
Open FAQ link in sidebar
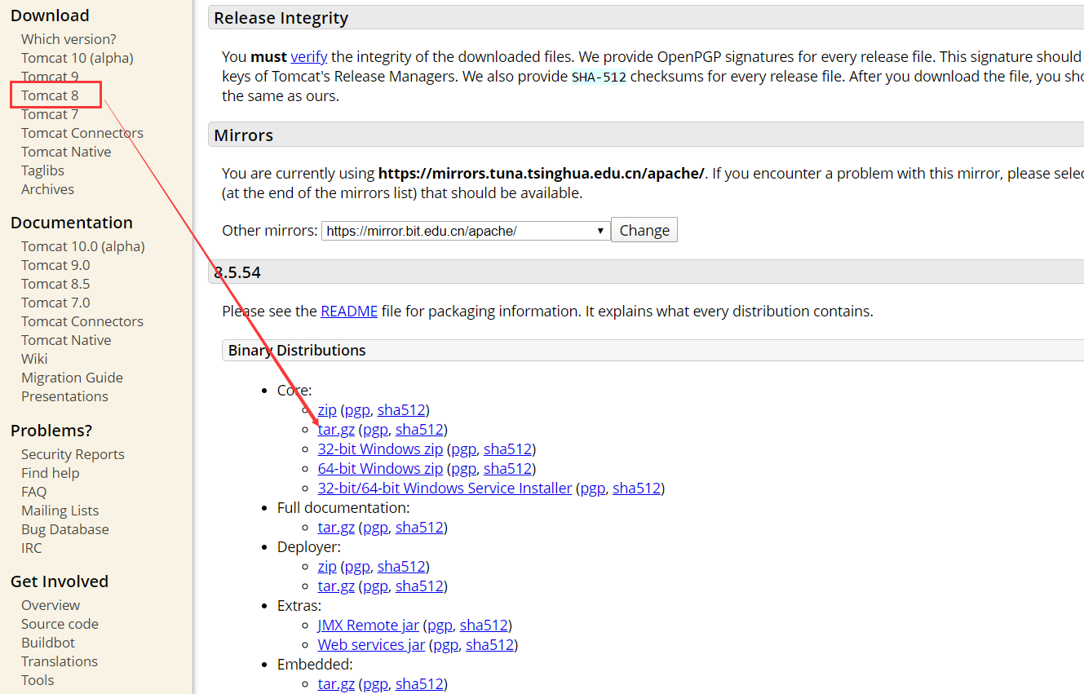[34, 492]
